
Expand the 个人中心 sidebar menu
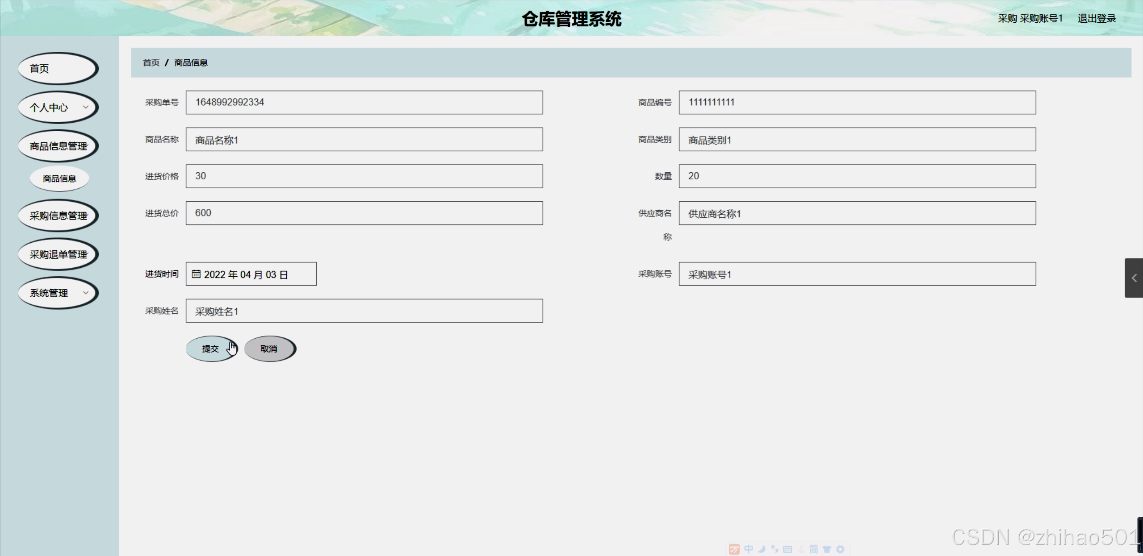point(58,107)
